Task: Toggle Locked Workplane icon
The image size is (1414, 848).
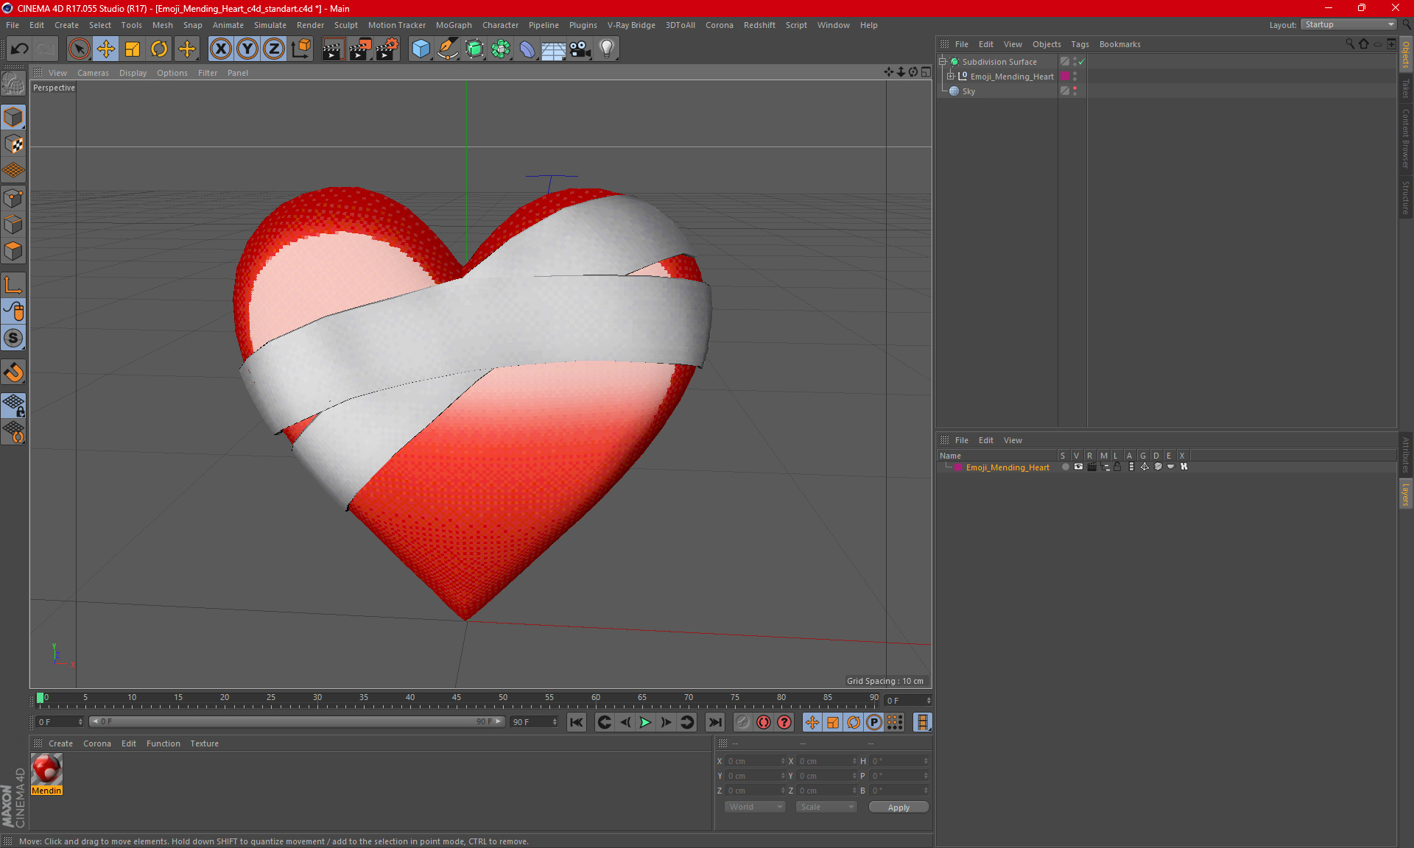Action: (13, 405)
